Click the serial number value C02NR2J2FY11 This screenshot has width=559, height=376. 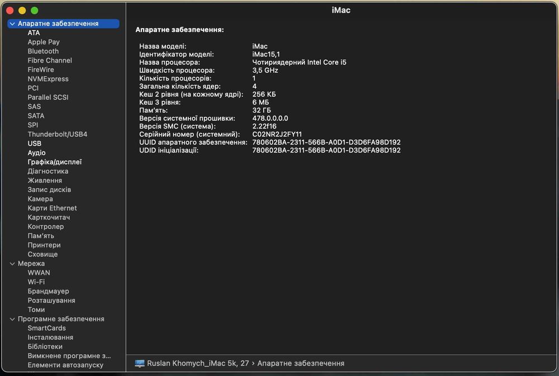277,134
